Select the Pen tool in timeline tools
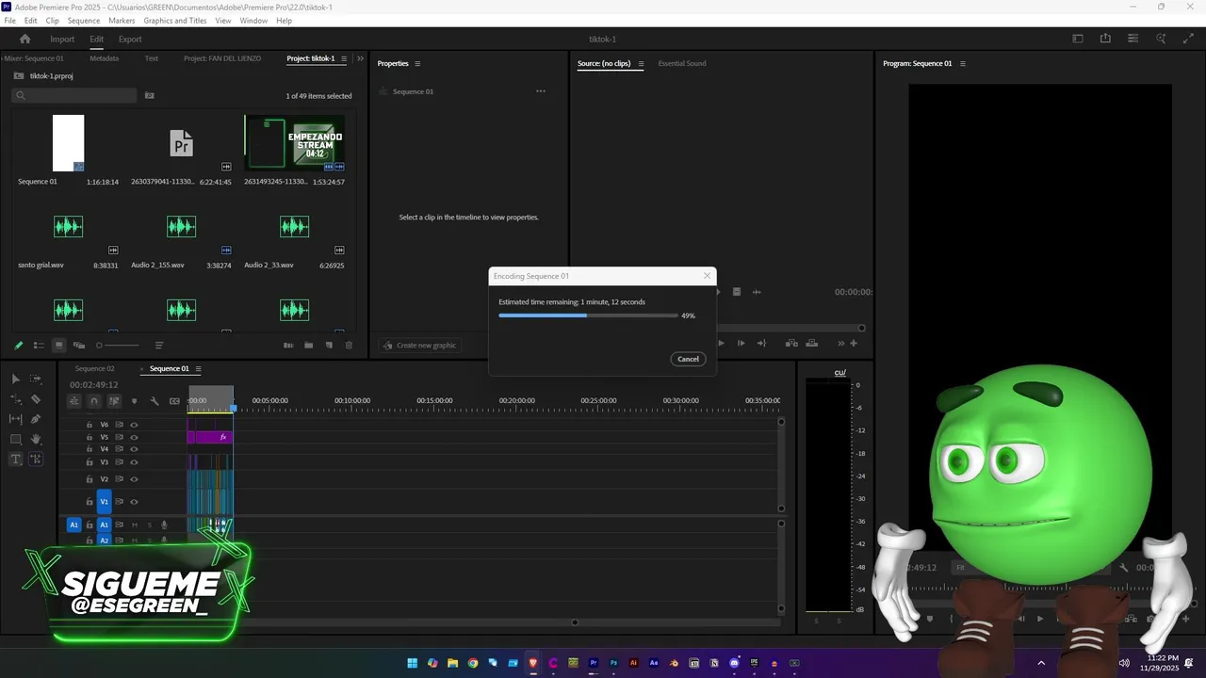The height and width of the screenshot is (678, 1206). (36, 419)
